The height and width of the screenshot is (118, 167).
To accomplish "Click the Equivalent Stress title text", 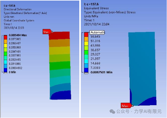I will pyautogui.click(x=96, y=8).
